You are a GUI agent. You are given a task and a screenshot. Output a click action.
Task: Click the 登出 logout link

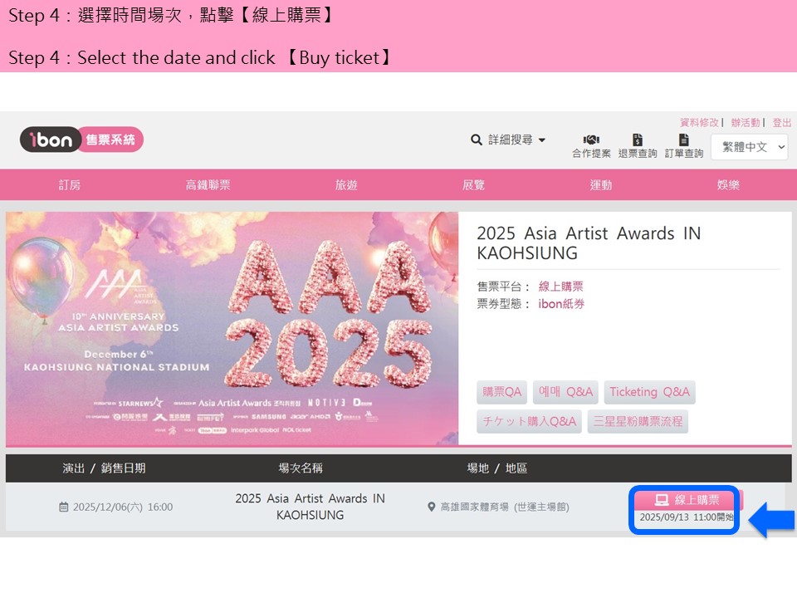pyautogui.click(x=782, y=122)
